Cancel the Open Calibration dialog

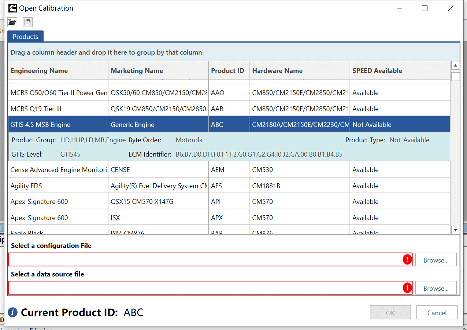tap(437, 313)
